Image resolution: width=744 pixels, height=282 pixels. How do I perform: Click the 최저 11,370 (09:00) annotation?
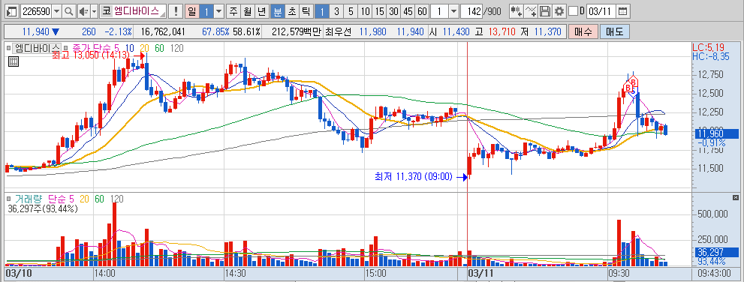tap(414, 177)
